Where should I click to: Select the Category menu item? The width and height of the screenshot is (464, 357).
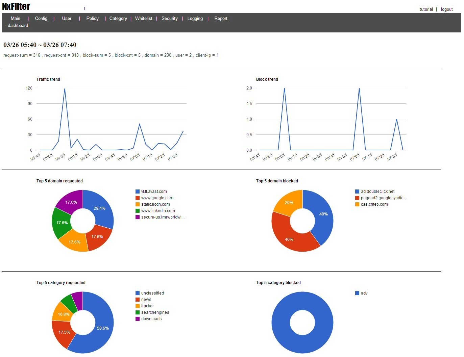click(x=118, y=19)
